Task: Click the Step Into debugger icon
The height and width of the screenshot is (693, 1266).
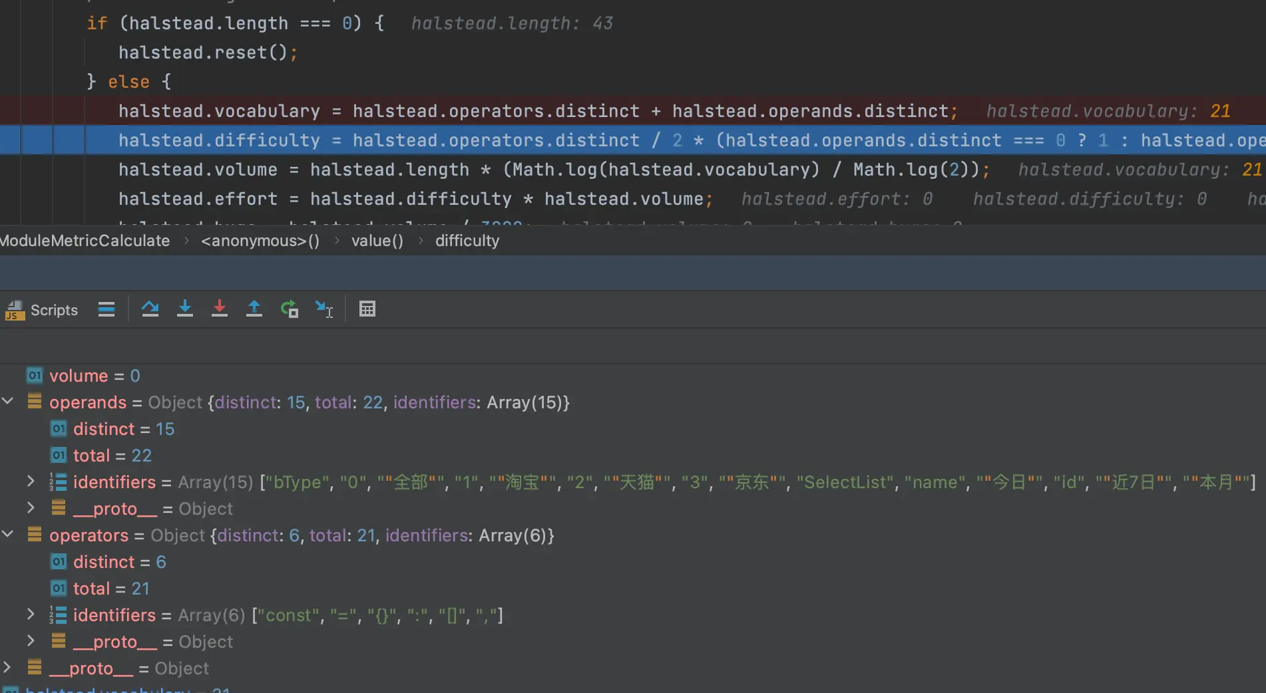Action: coord(185,309)
